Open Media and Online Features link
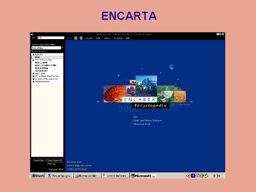 (147, 121)
